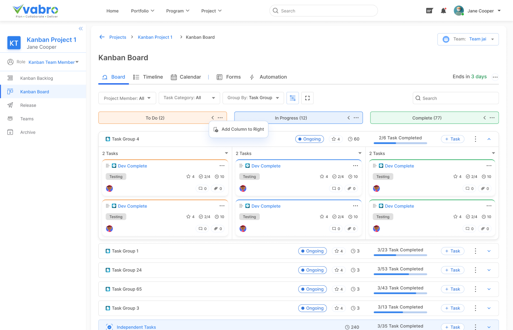The width and height of the screenshot is (513, 330).
Task: Open To Do column three-dot menu
Action: (220, 118)
